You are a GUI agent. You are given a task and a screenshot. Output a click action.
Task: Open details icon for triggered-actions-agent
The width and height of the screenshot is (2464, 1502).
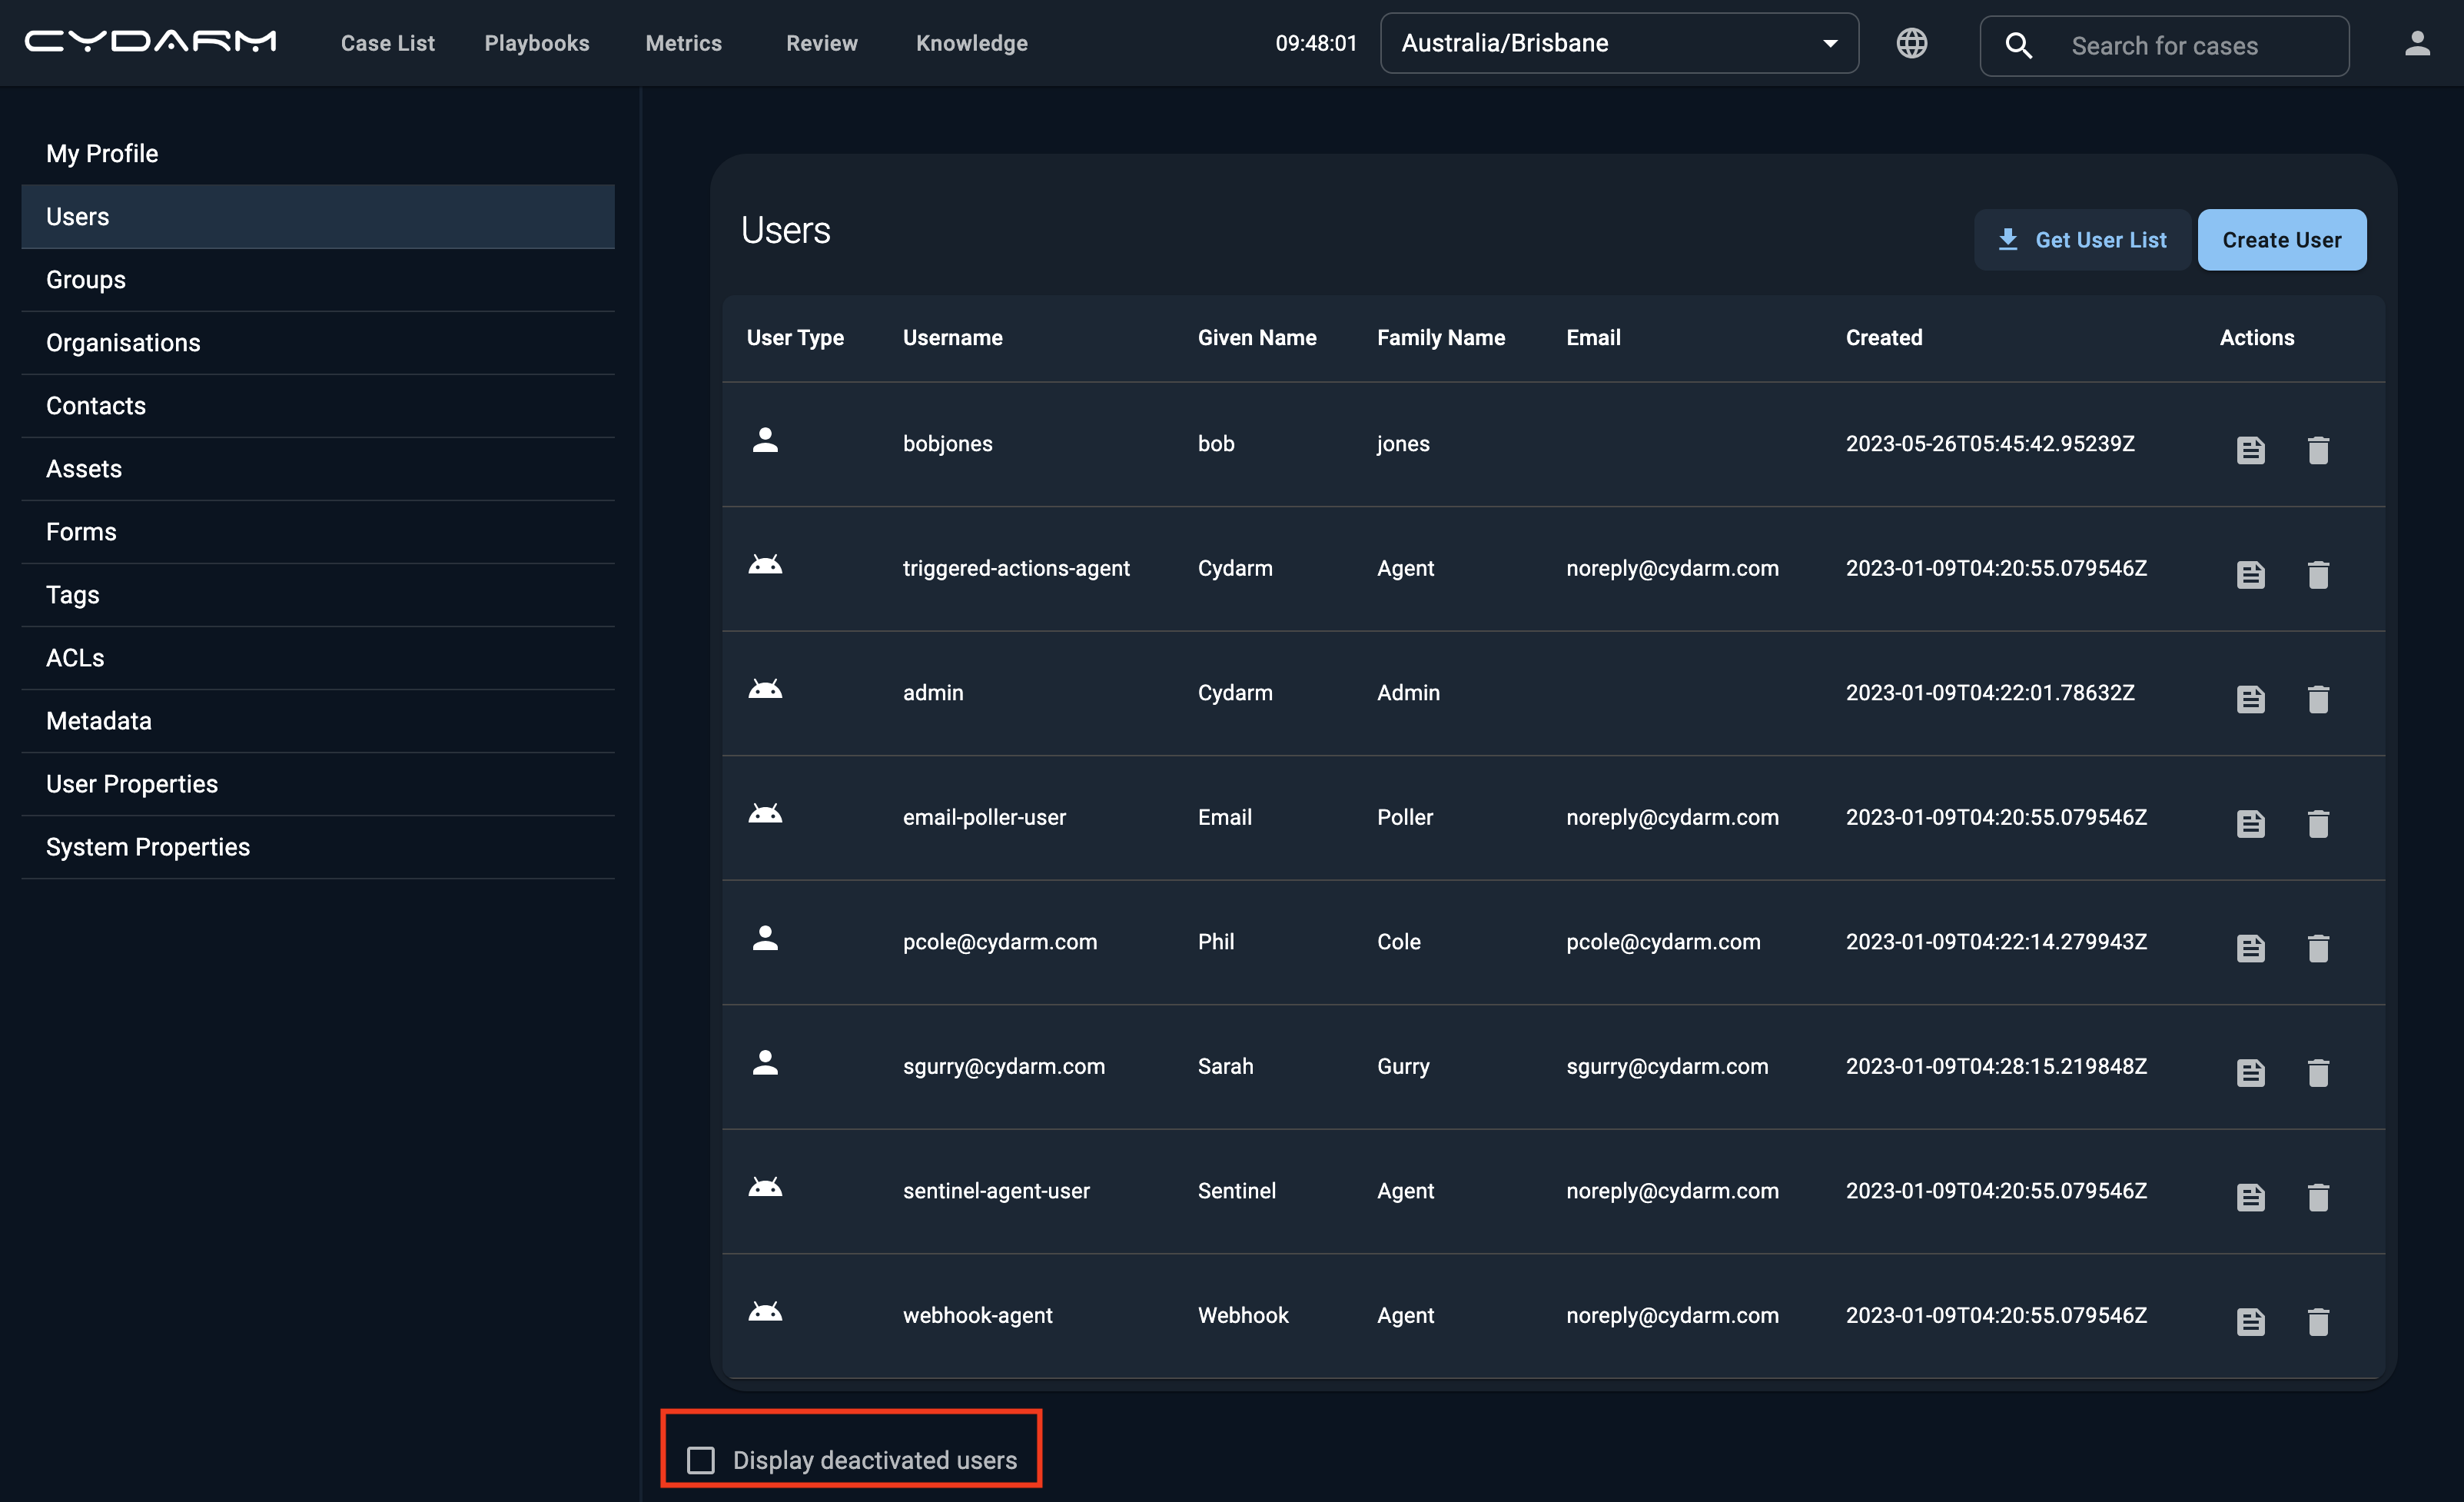[x=2250, y=575]
